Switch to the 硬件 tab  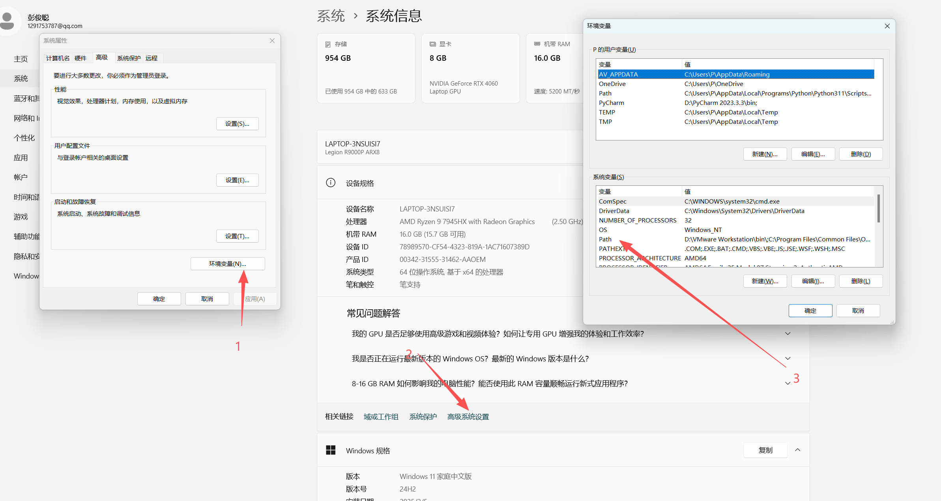(x=80, y=58)
